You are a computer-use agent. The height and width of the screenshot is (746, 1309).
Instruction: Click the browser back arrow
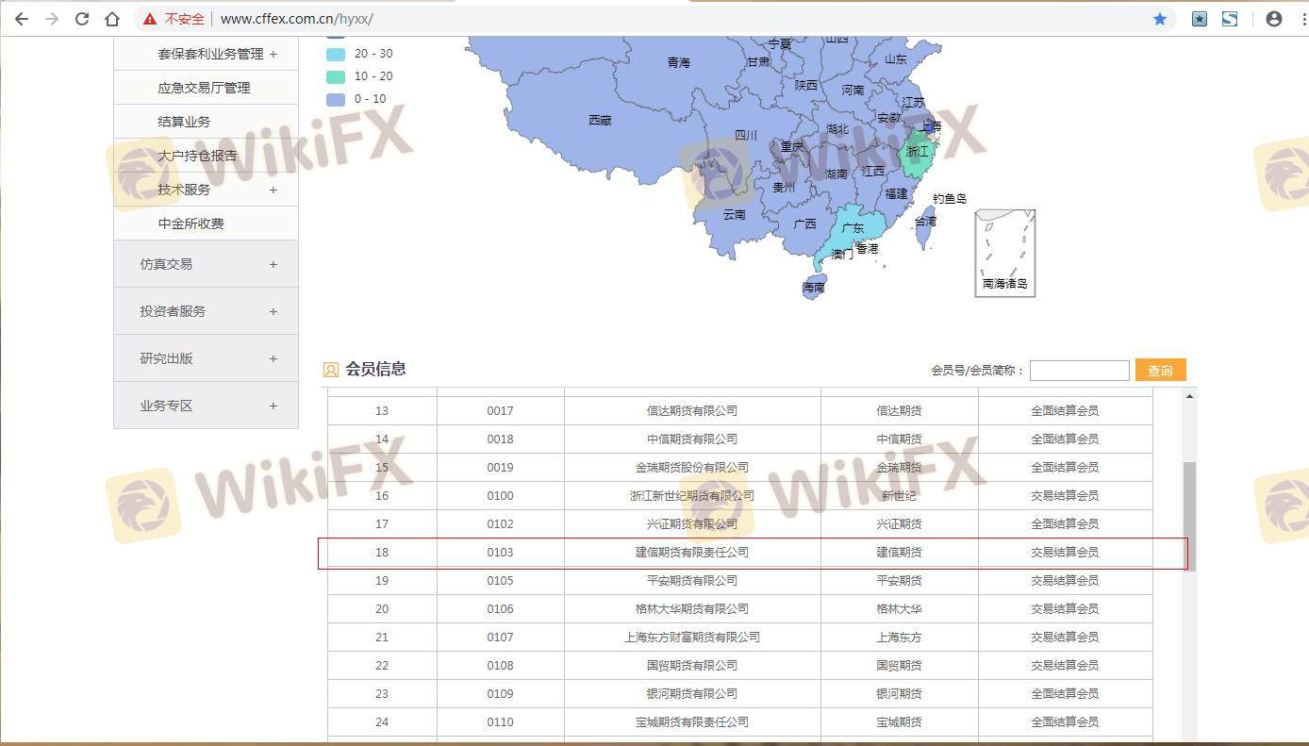(x=22, y=19)
